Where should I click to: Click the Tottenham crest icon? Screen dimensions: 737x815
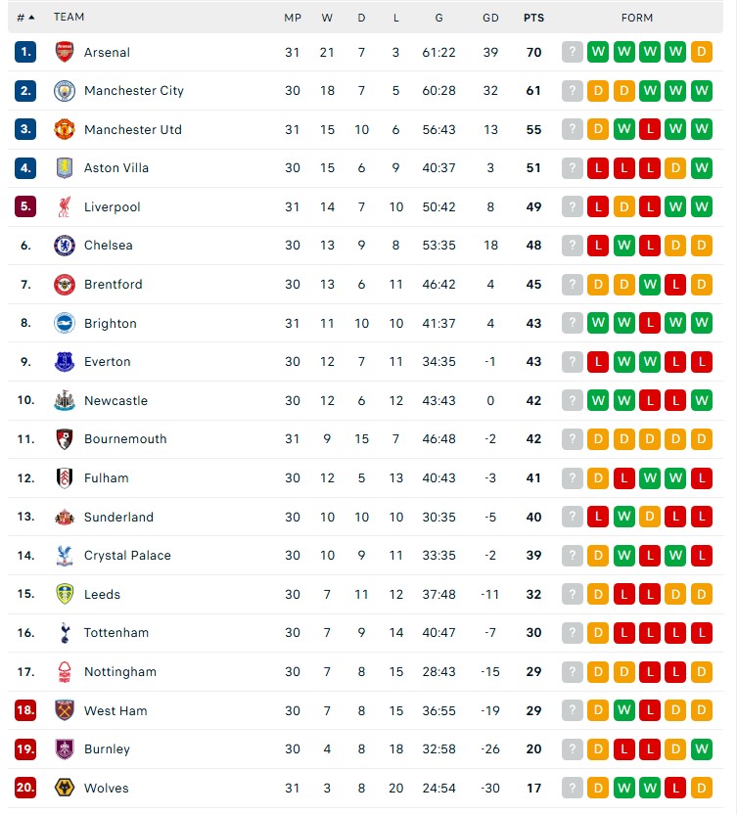tap(64, 632)
